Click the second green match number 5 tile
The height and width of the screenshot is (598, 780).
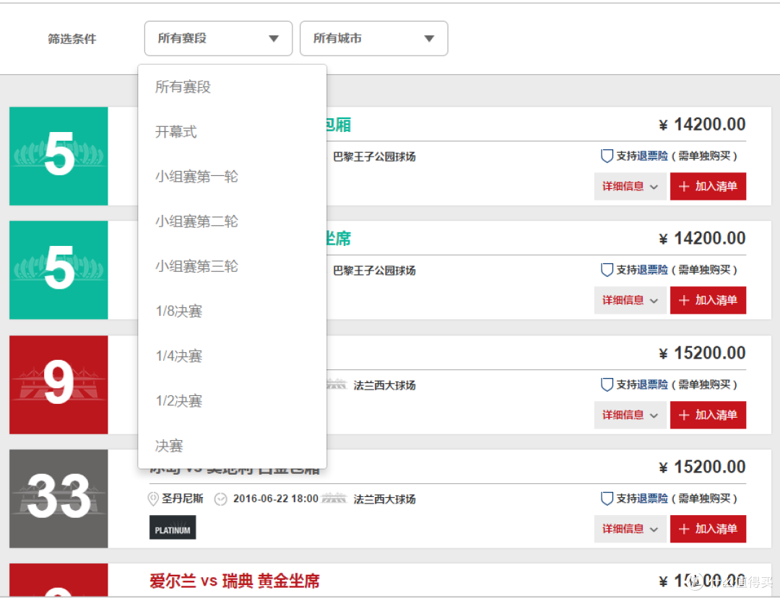pyautogui.click(x=58, y=270)
